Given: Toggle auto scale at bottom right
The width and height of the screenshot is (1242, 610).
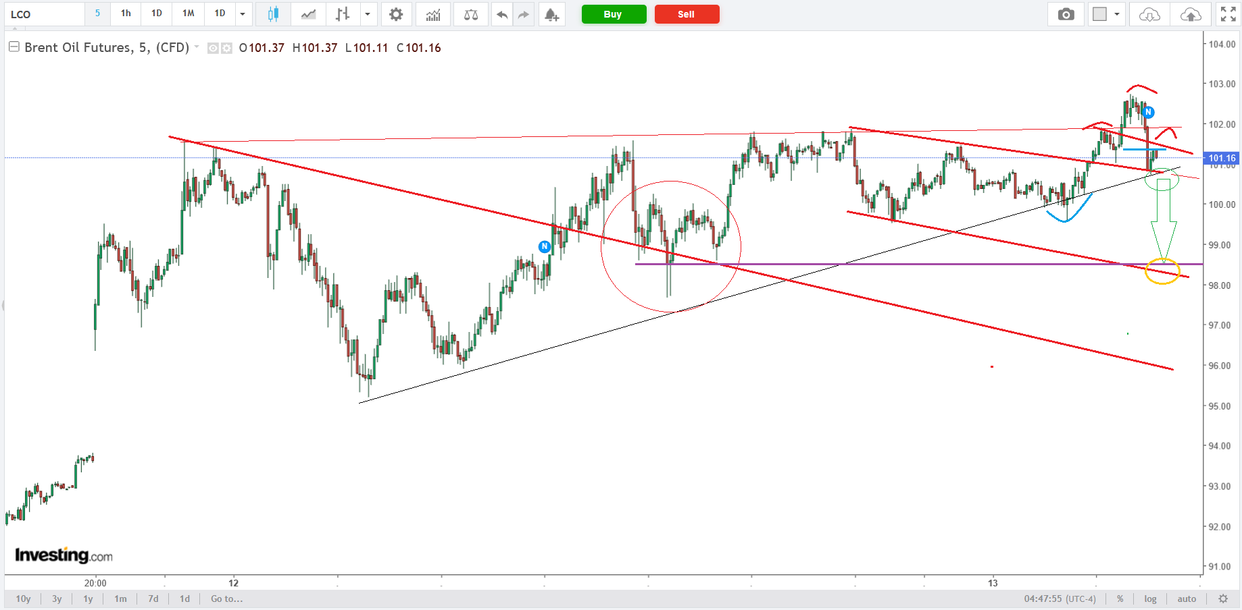Looking at the screenshot, I should click(1187, 599).
